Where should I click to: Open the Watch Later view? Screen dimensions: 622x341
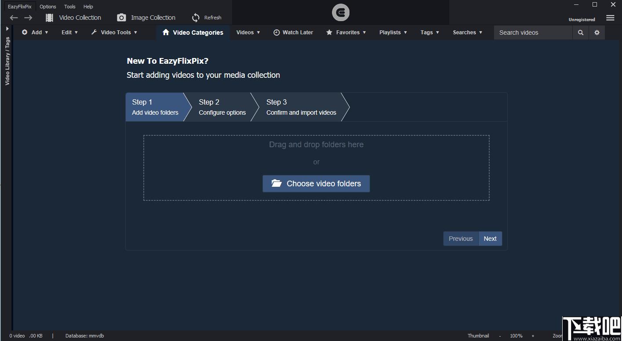click(x=293, y=33)
